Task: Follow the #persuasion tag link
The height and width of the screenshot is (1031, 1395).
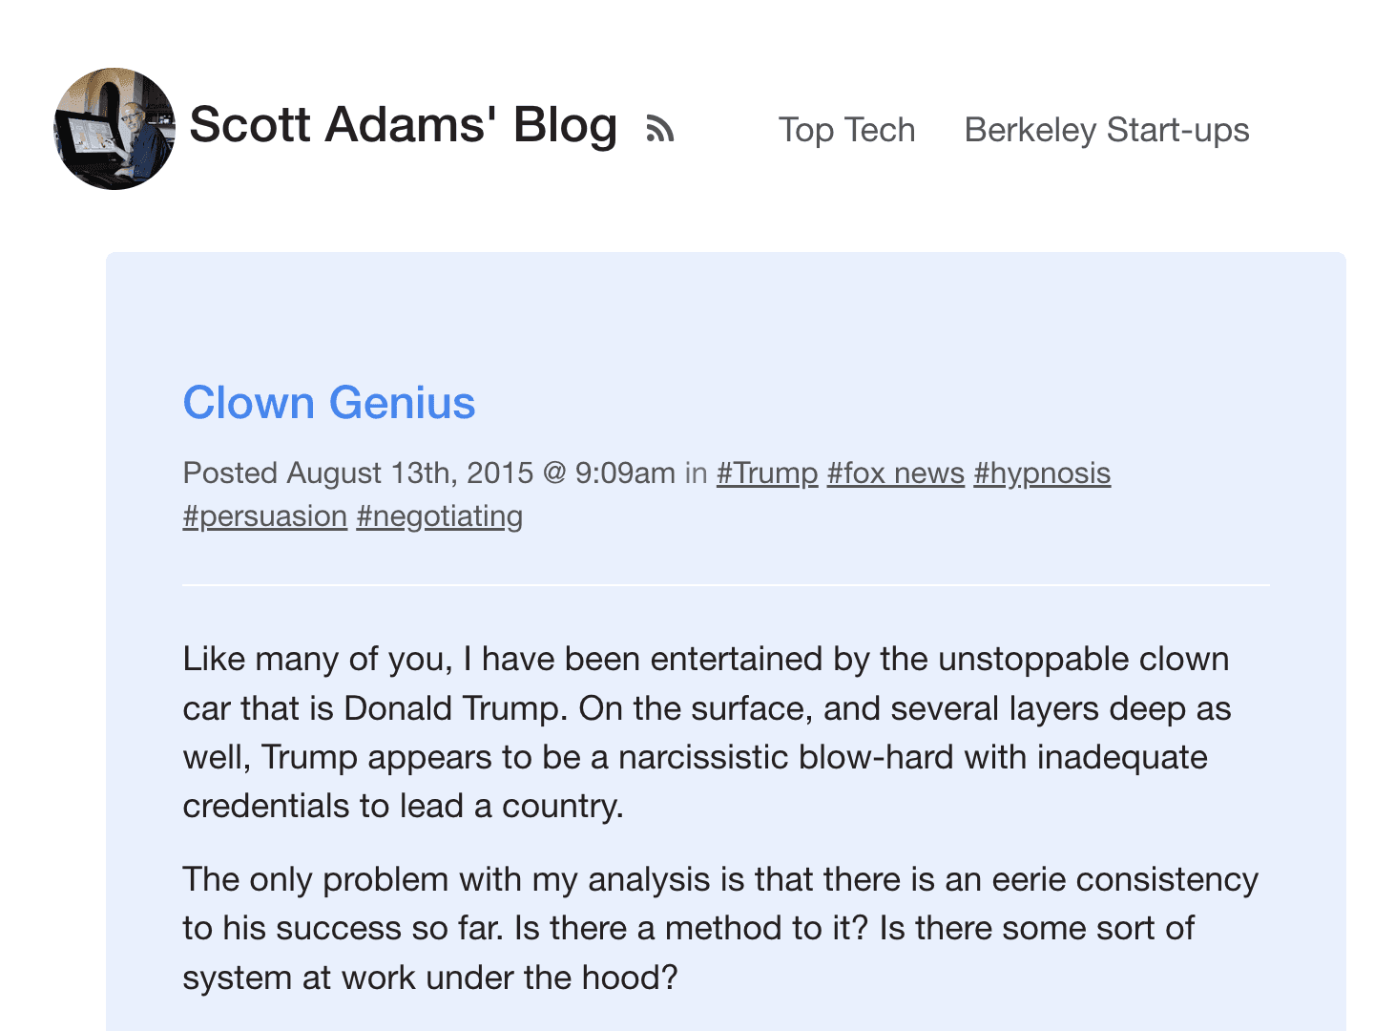Action: coord(265,515)
